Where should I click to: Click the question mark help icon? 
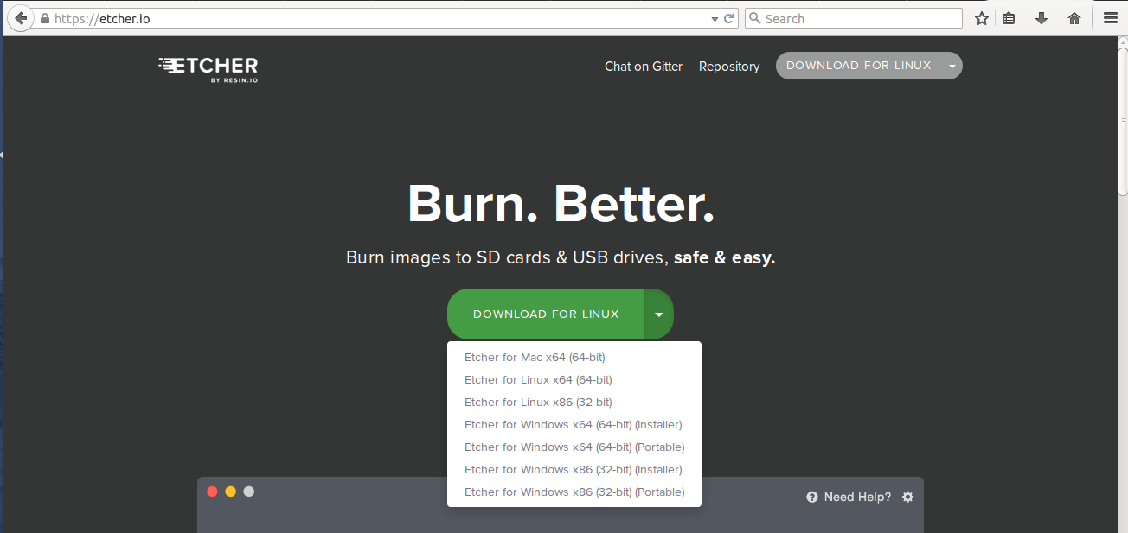click(812, 497)
